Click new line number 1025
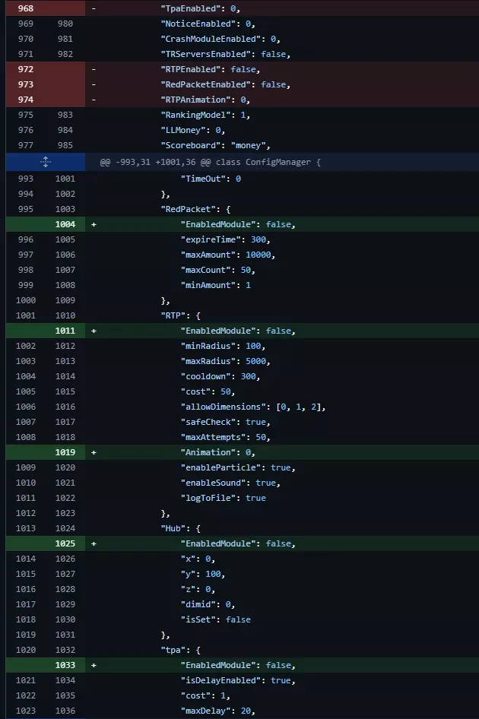Viewport: 479px width, 719px height. (65, 543)
